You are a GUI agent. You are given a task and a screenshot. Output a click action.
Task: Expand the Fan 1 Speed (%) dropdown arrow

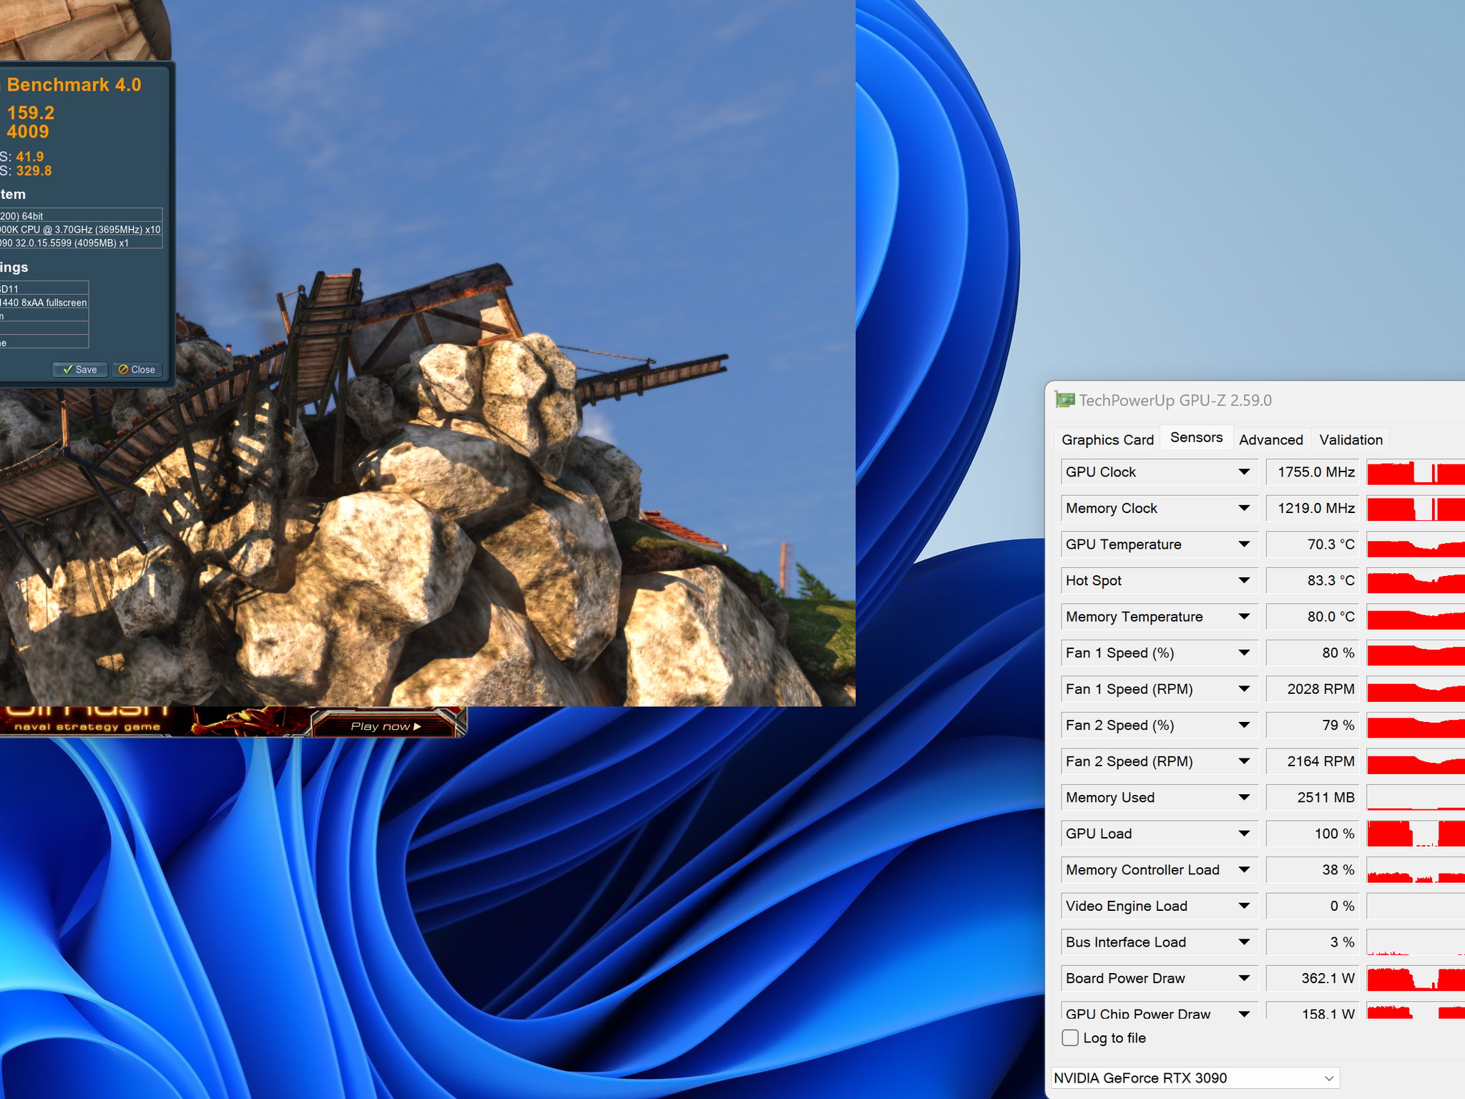click(x=1244, y=653)
